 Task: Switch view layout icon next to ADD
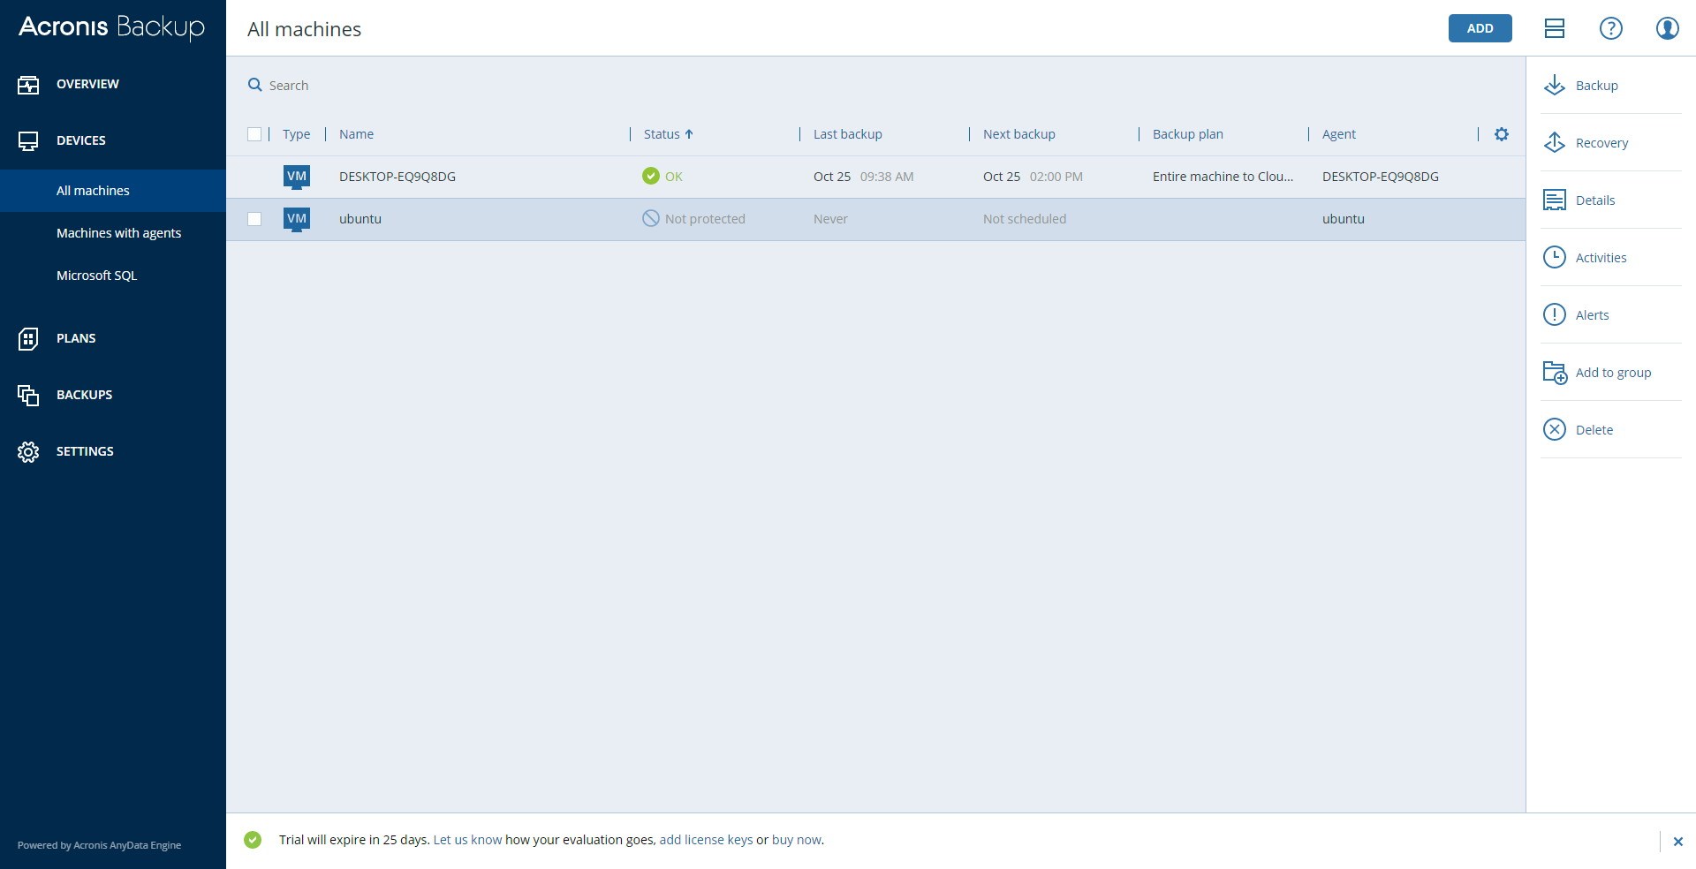point(1555,28)
